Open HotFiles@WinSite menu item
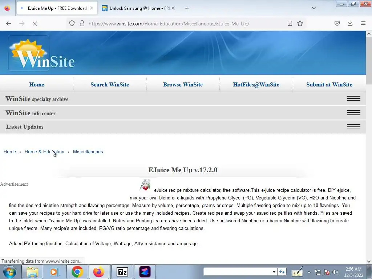This screenshot has width=372, height=279. [x=256, y=85]
